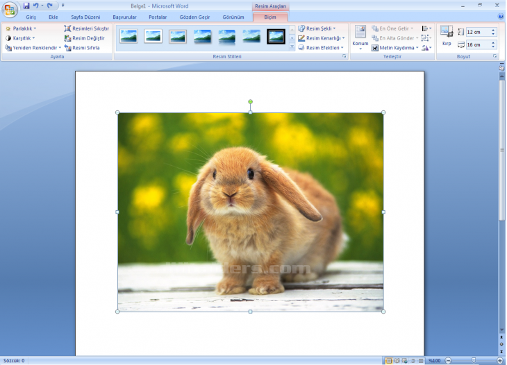Image resolution: width=507 pixels, height=365 pixels.
Task: Apply sixth picture style thumbnail
Action: (x=251, y=36)
